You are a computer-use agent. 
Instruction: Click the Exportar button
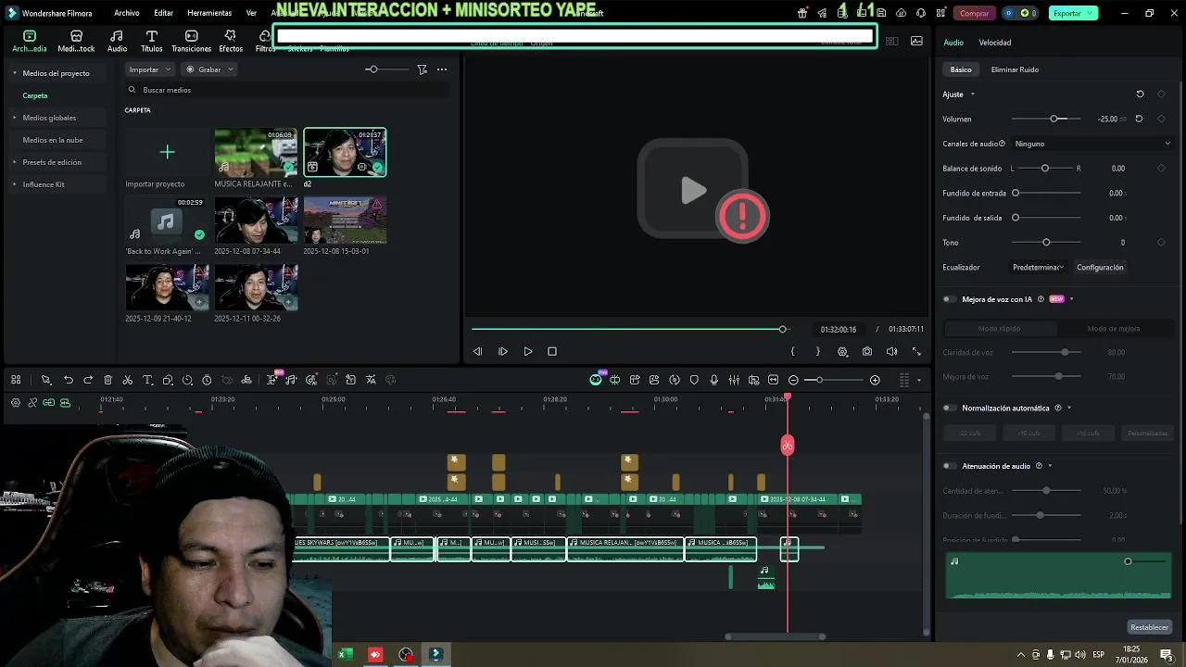[1073, 13]
